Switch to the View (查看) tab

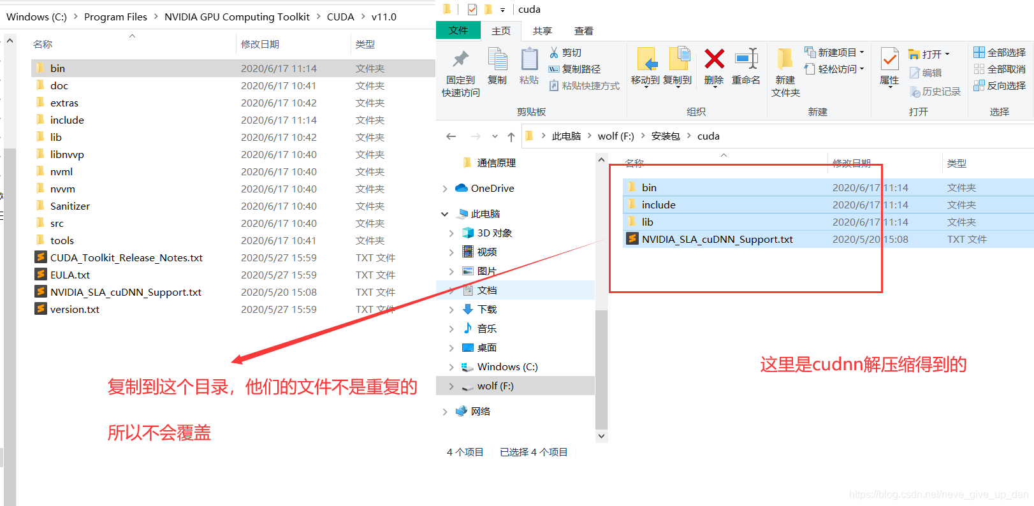(x=584, y=31)
